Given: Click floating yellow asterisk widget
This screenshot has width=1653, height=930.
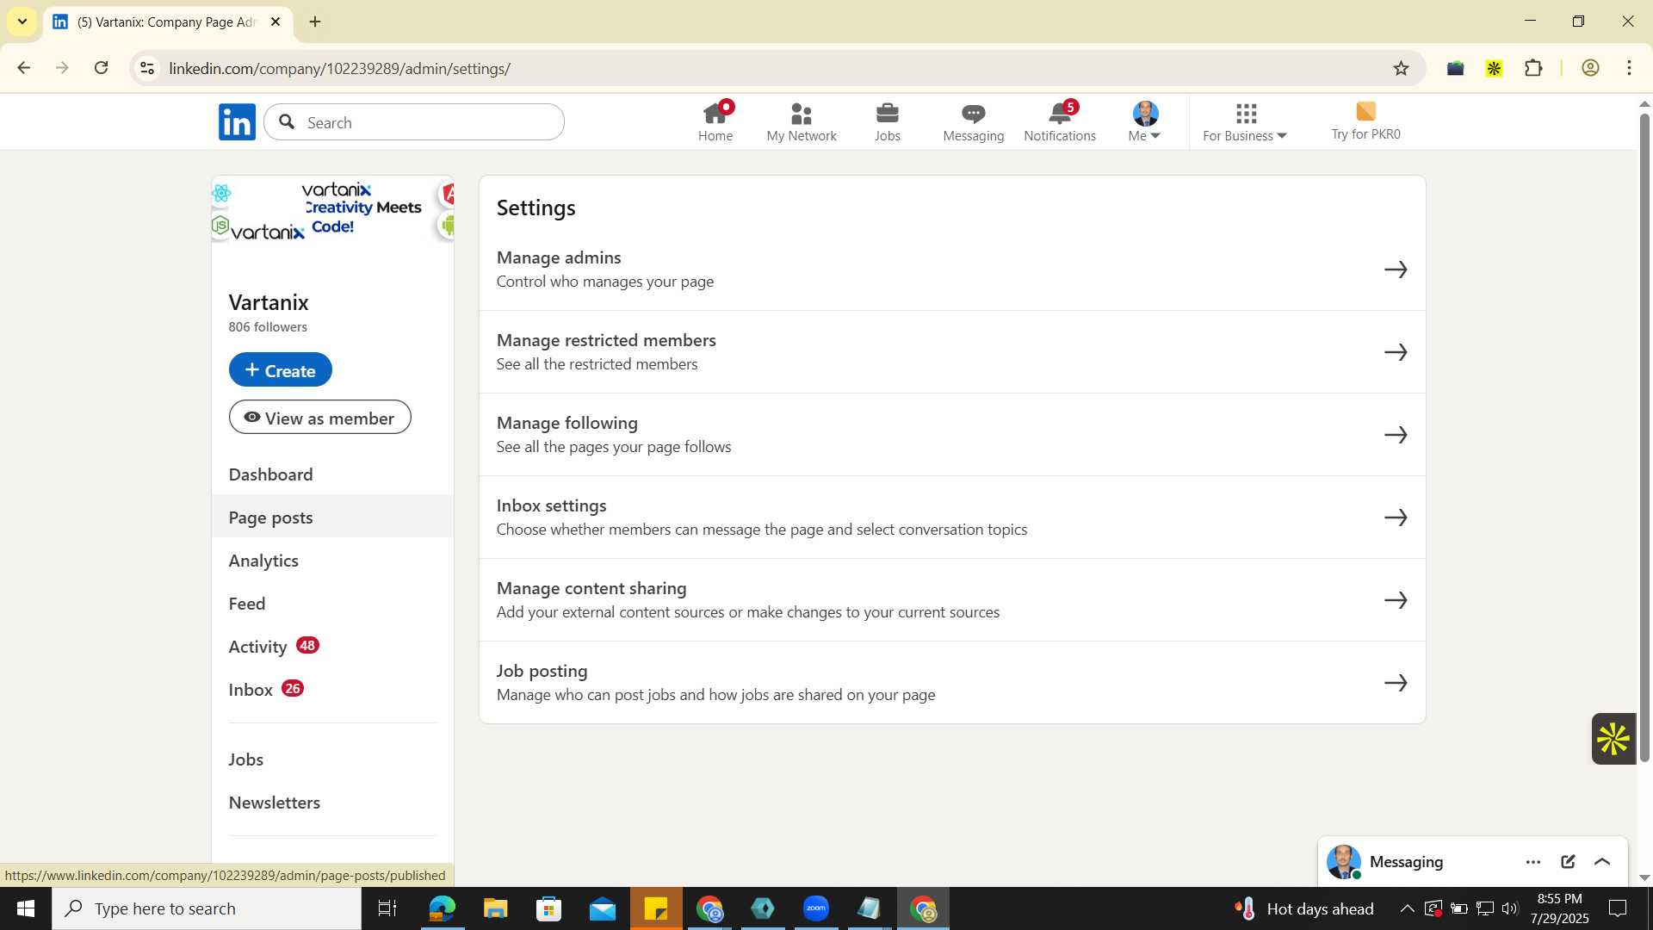Looking at the screenshot, I should click(x=1613, y=739).
